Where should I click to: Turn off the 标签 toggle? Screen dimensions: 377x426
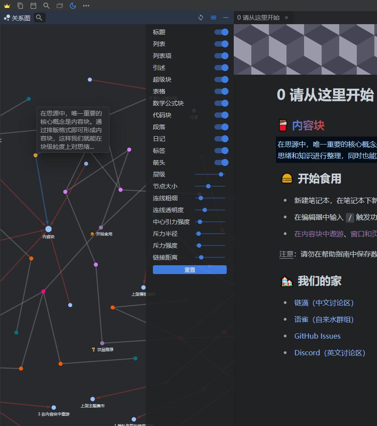pos(221,150)
